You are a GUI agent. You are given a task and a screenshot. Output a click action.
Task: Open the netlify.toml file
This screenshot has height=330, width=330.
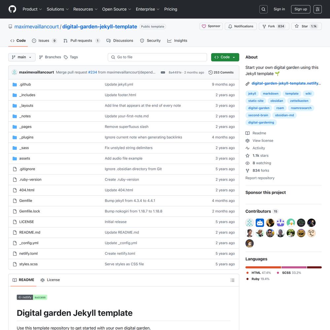28,253
